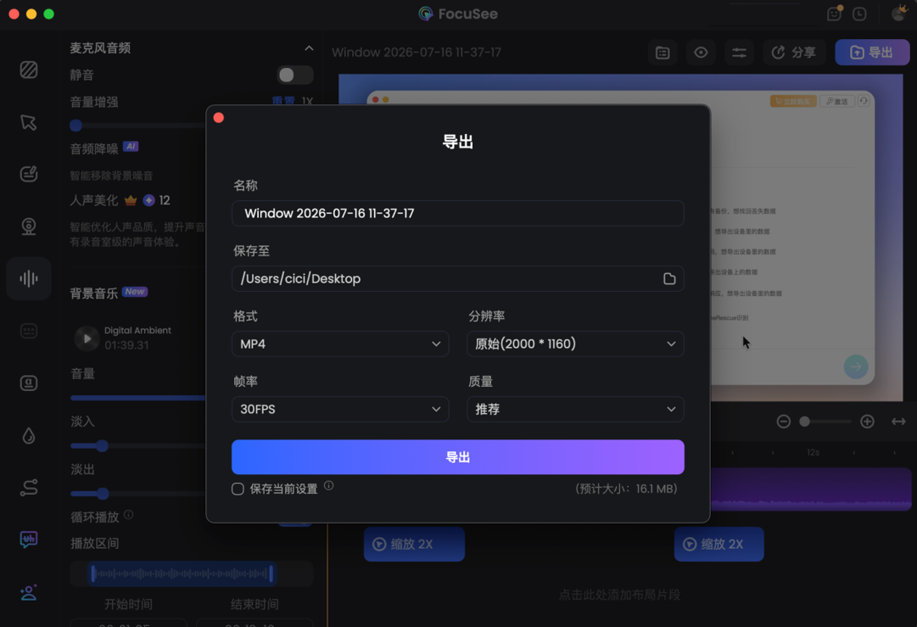Click the project title Window 2026-07-16 11-37-17 header
The height and width of the screenshot is (627, 917).
click(417, 53)
